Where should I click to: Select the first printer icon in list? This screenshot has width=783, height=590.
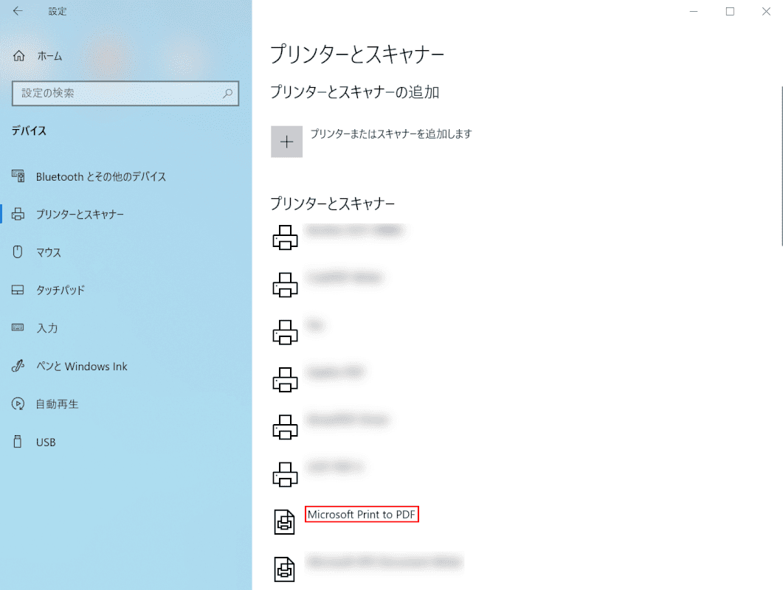point(285,237)
